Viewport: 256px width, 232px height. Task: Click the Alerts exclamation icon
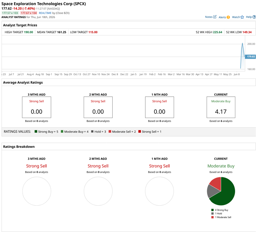(228, 17)
